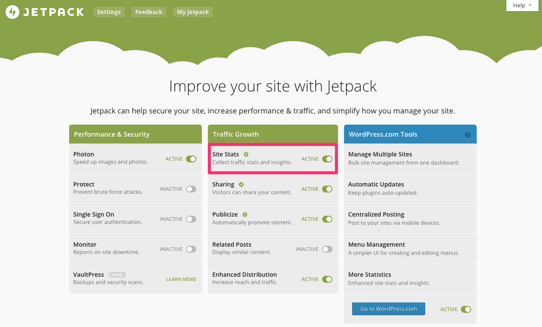Click the Go to WordPress.com button
This screenshot has width=542, height=327.
[389, 309]
